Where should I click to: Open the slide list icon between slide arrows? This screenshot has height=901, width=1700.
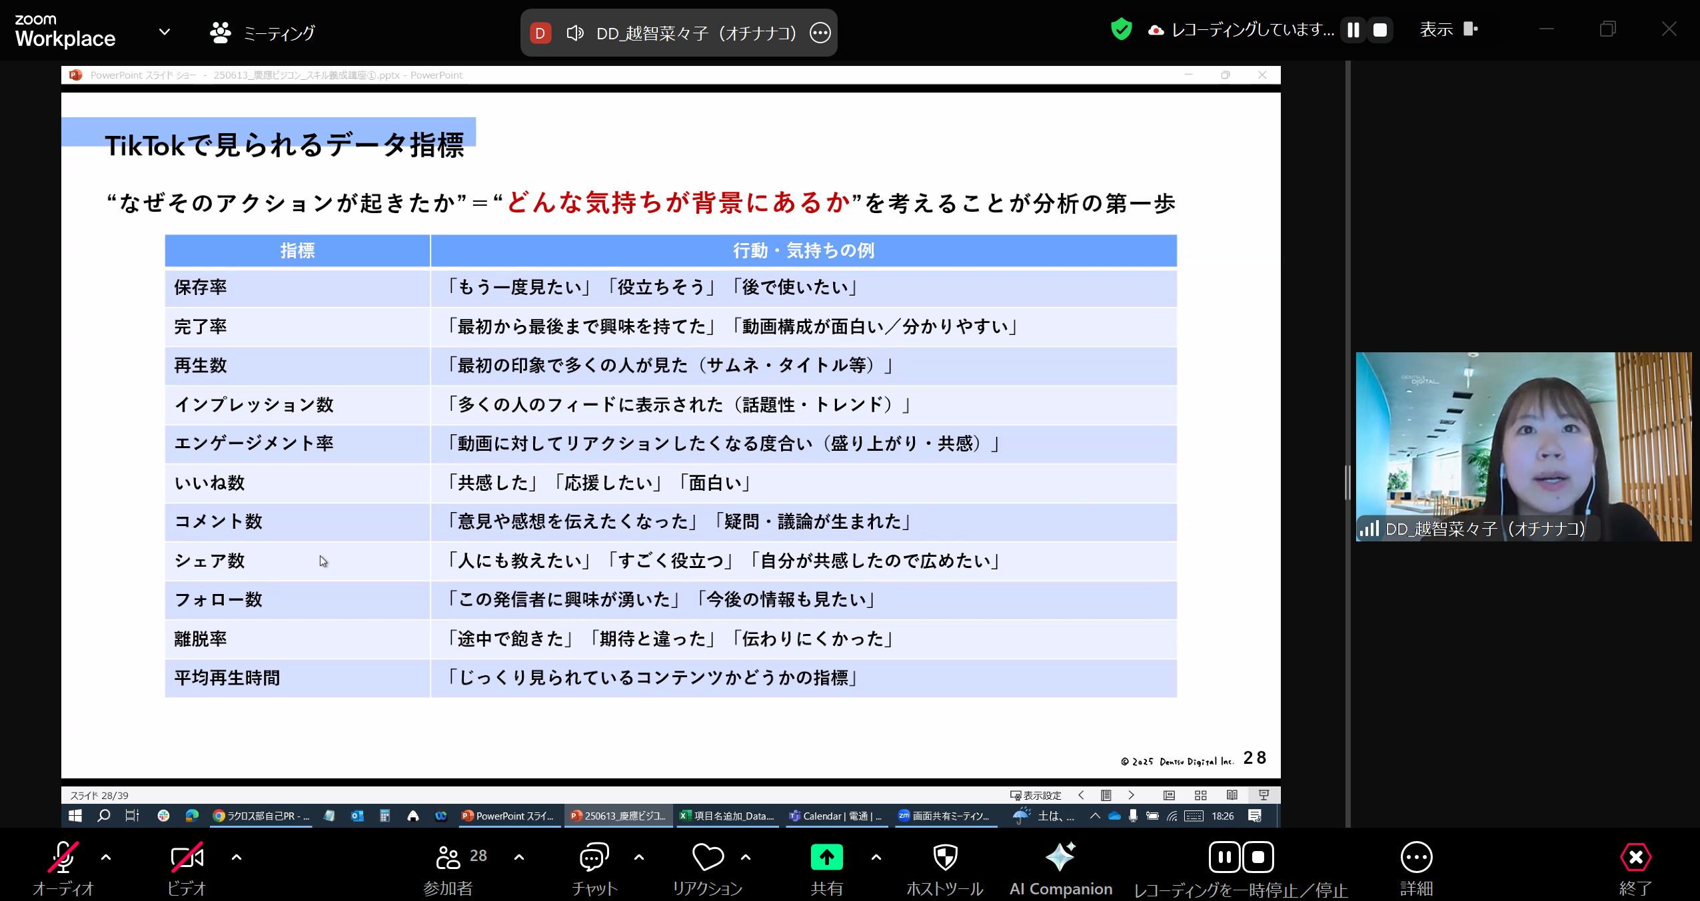(x=1106, y=795)
